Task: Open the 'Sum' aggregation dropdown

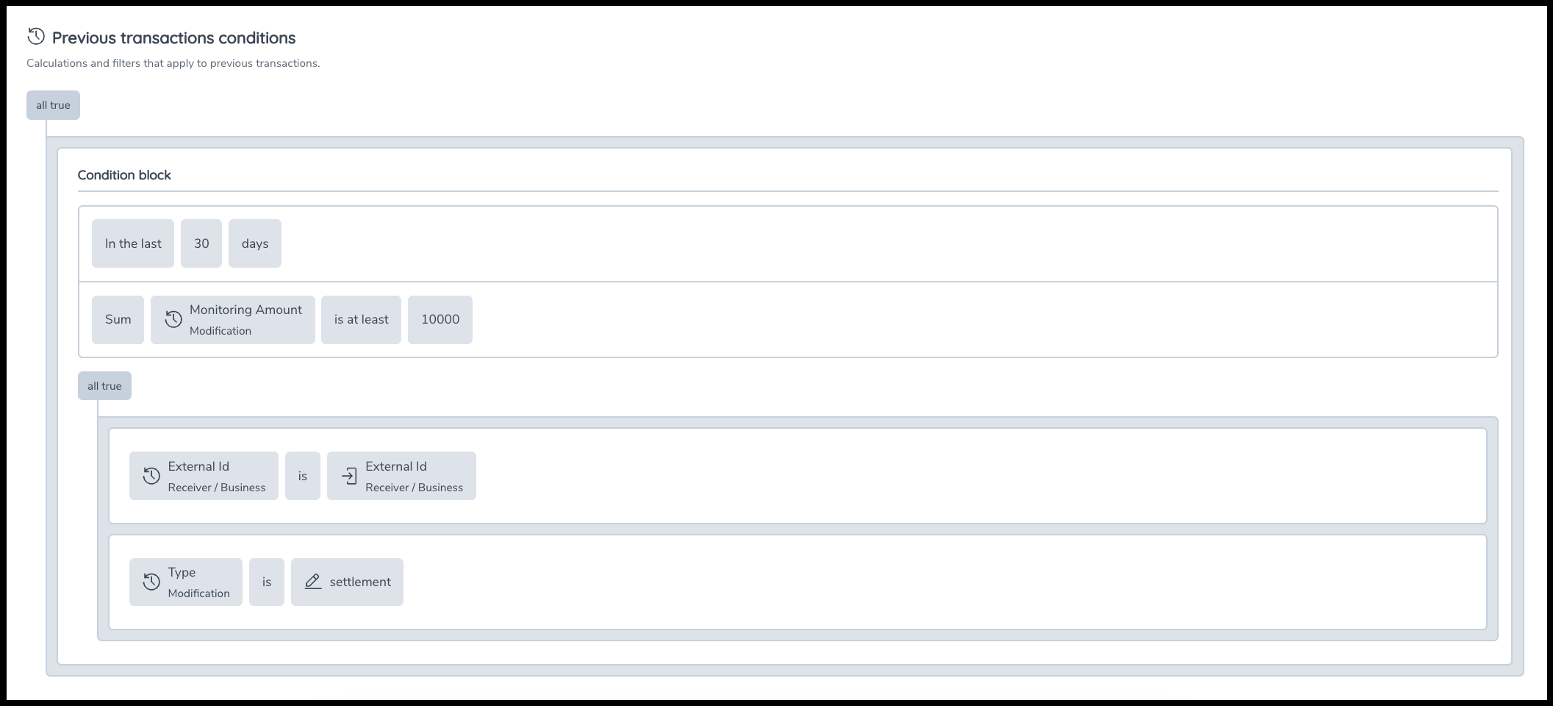Action: (x=118, y=319)
